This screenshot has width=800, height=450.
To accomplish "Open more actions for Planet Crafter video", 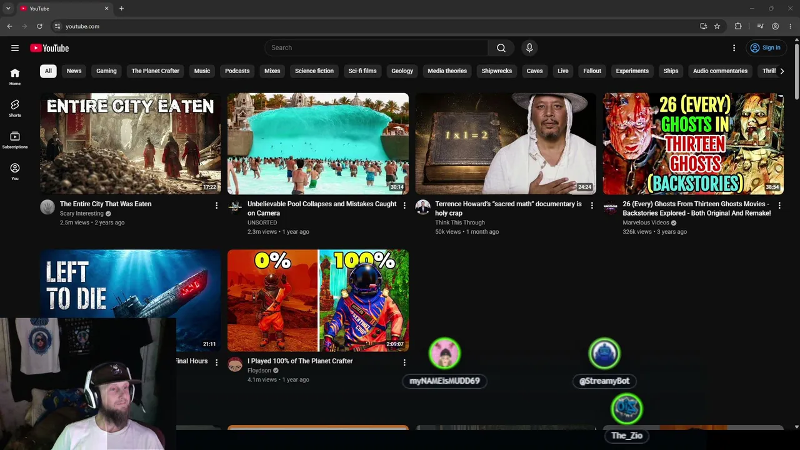I will point(404,362).
